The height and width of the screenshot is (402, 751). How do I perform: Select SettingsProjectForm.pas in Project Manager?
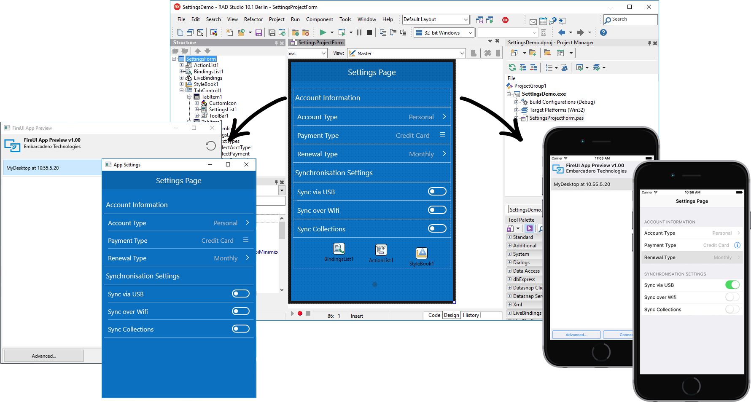(x=556, y=118)
